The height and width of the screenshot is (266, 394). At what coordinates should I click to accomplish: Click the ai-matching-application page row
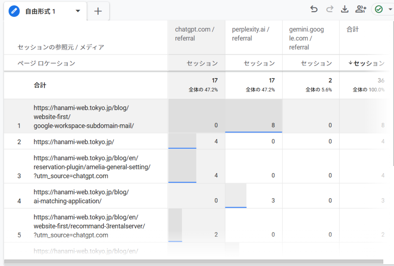(x=81, y=196)
